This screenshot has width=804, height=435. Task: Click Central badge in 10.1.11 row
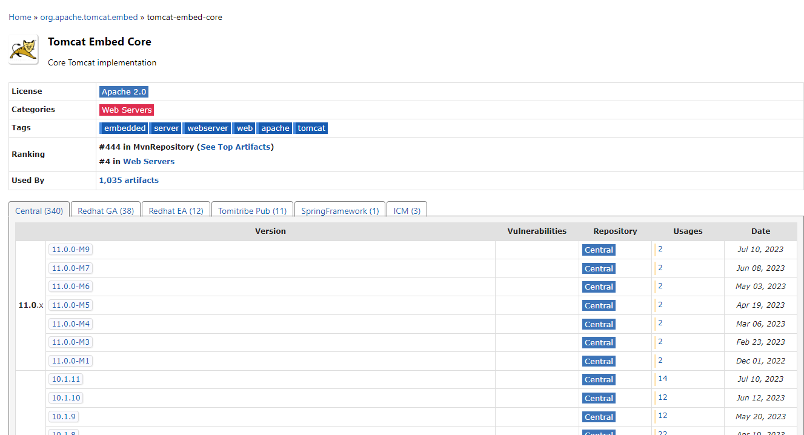tap(599, 379)
